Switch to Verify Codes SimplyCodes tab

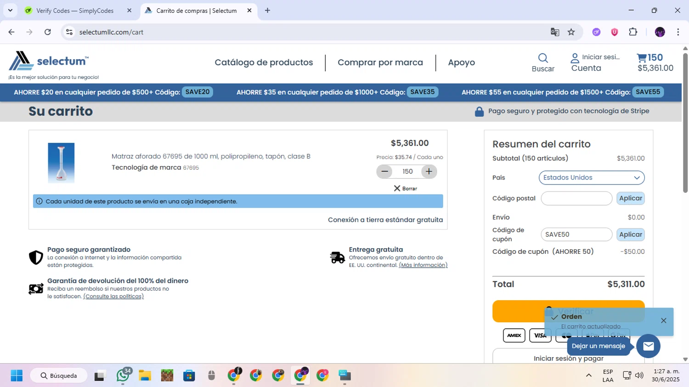coord(75,11)
